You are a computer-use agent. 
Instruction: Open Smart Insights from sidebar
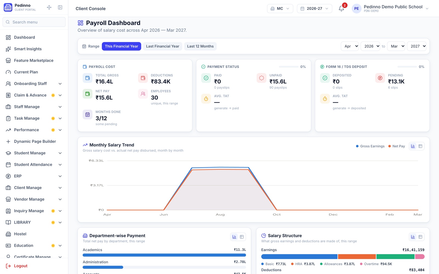pos(34,49)
